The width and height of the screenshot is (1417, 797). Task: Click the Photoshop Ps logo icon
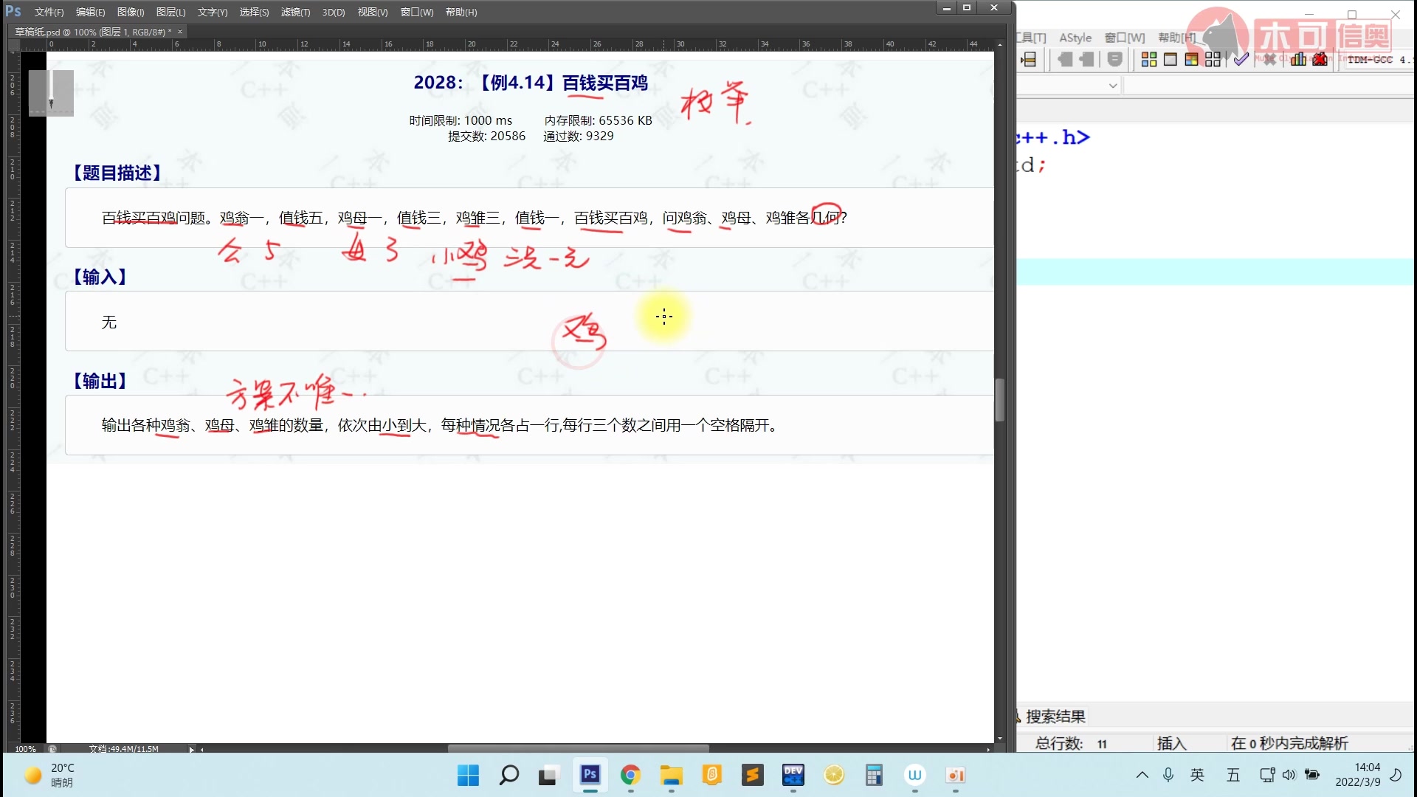13,11
